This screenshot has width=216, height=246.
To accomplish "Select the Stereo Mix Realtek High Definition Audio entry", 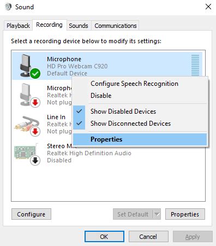I will pos(107,153).
